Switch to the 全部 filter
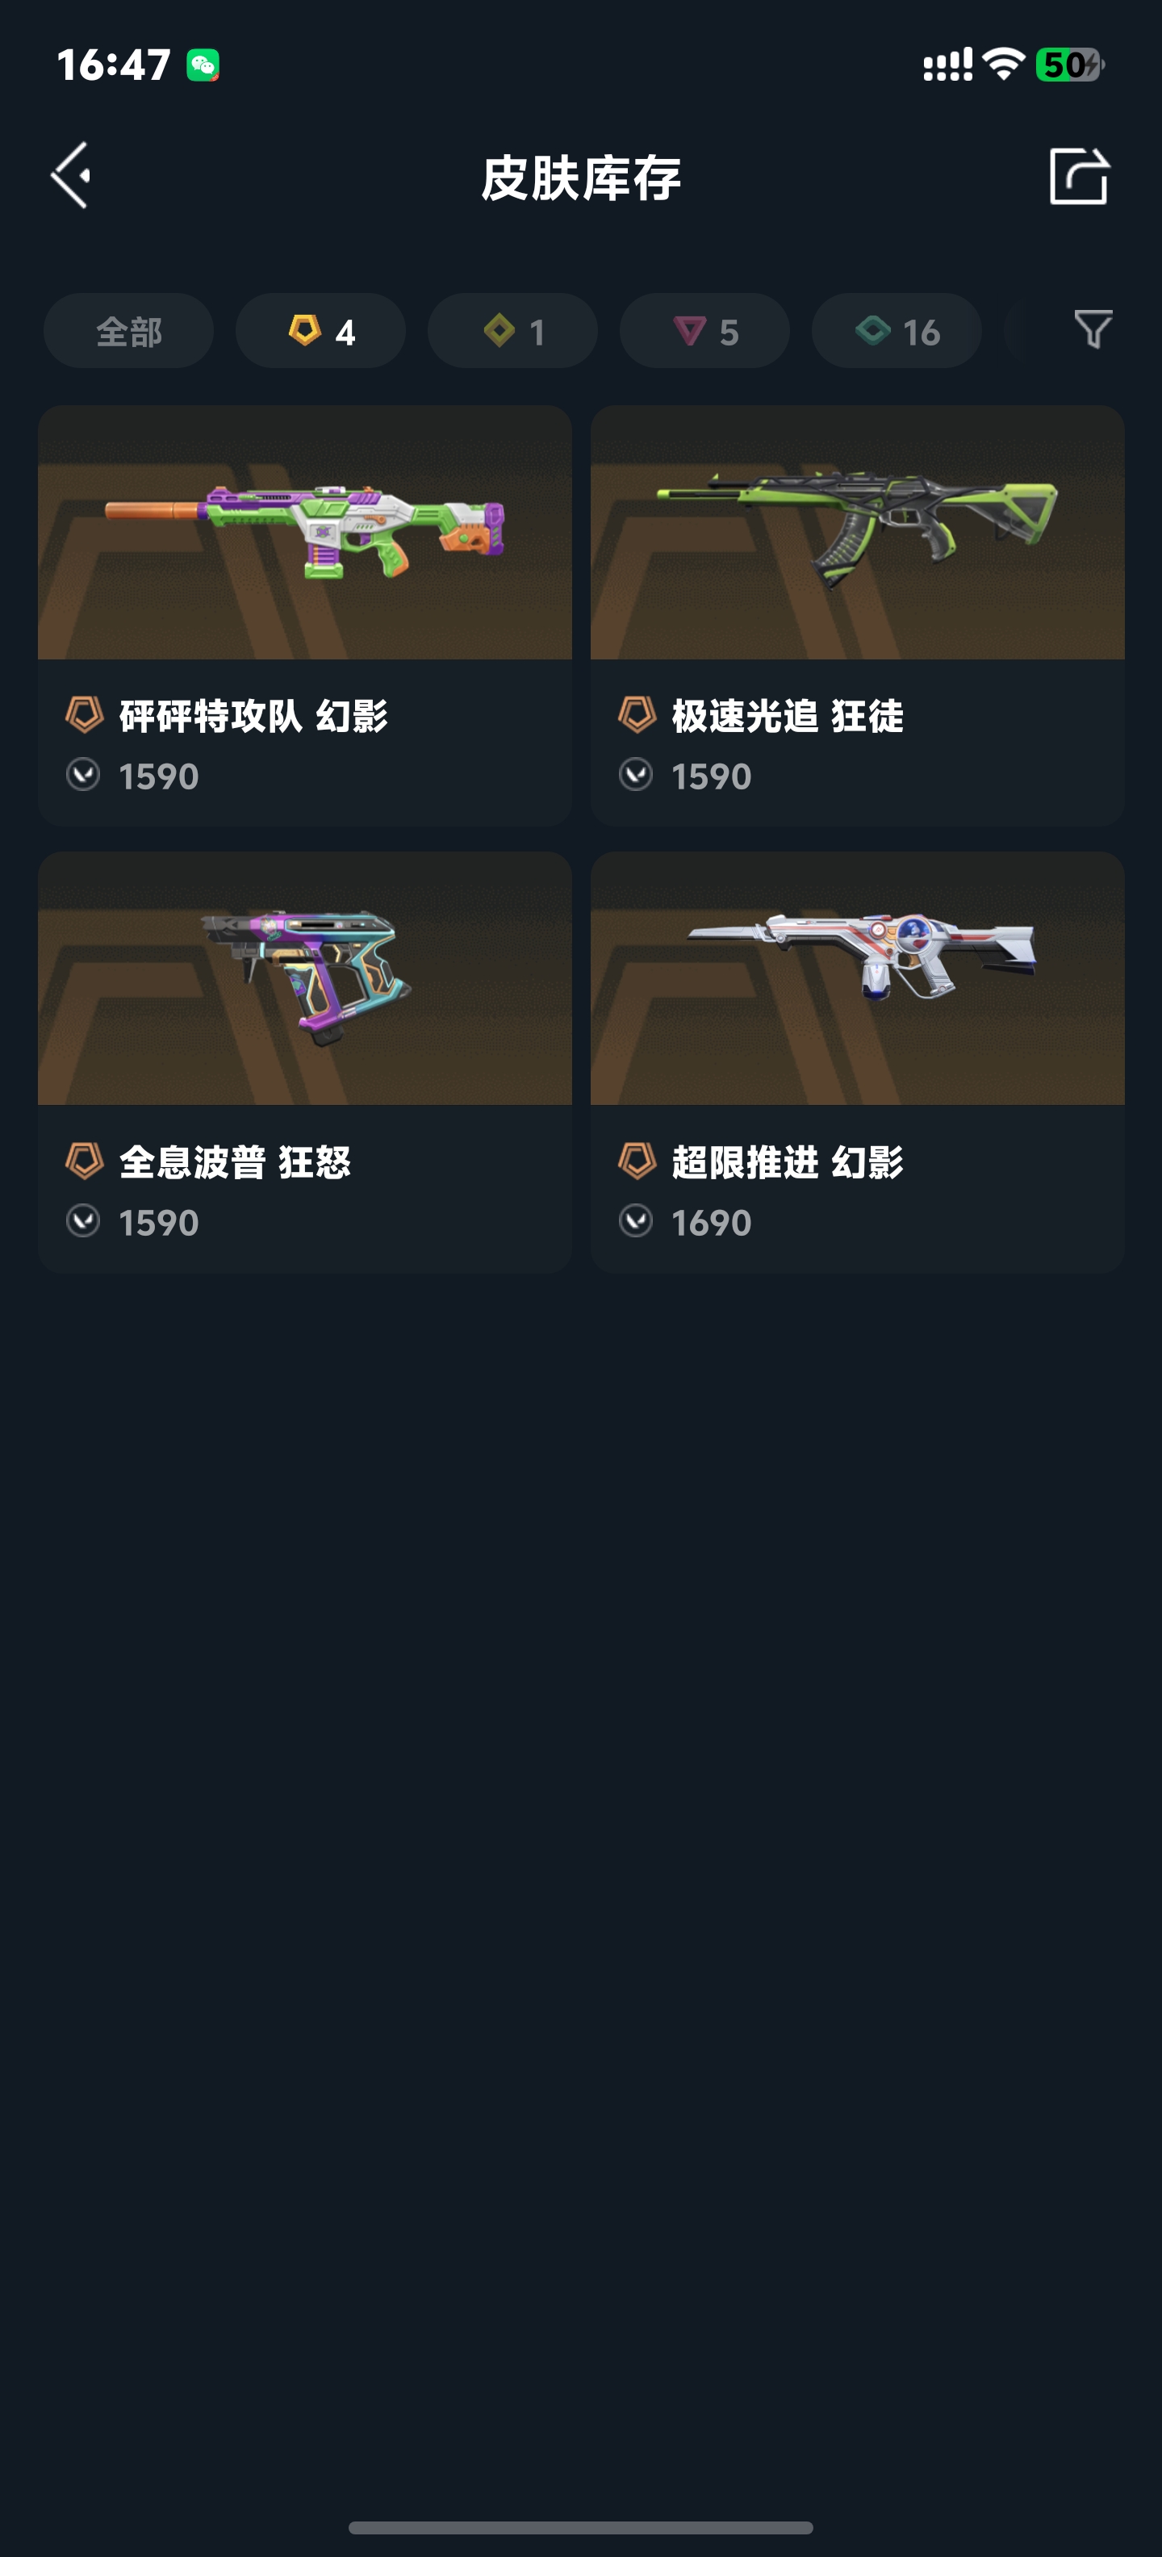Image resolution: width=1162 pixels, height=2557 pixels. (x=129, y=331)
